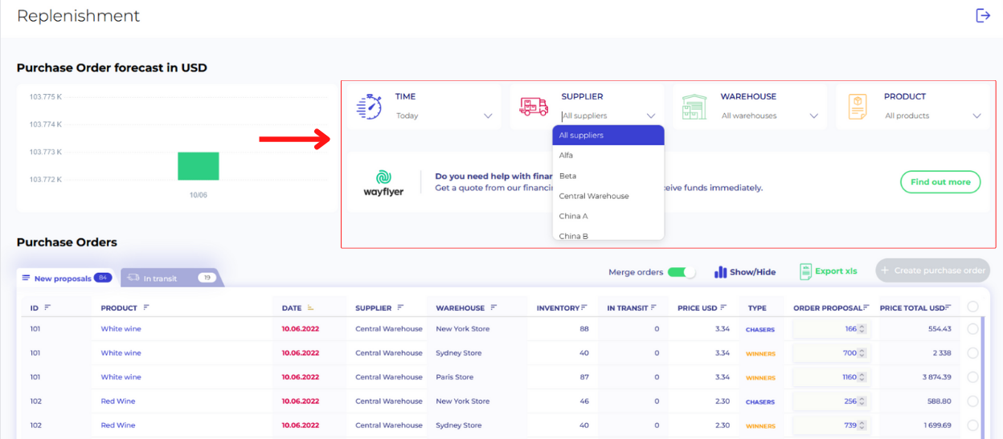Click the green bar in forecast chart
1003x439 pixels.
pyautogui.click(x=198, y=166)
